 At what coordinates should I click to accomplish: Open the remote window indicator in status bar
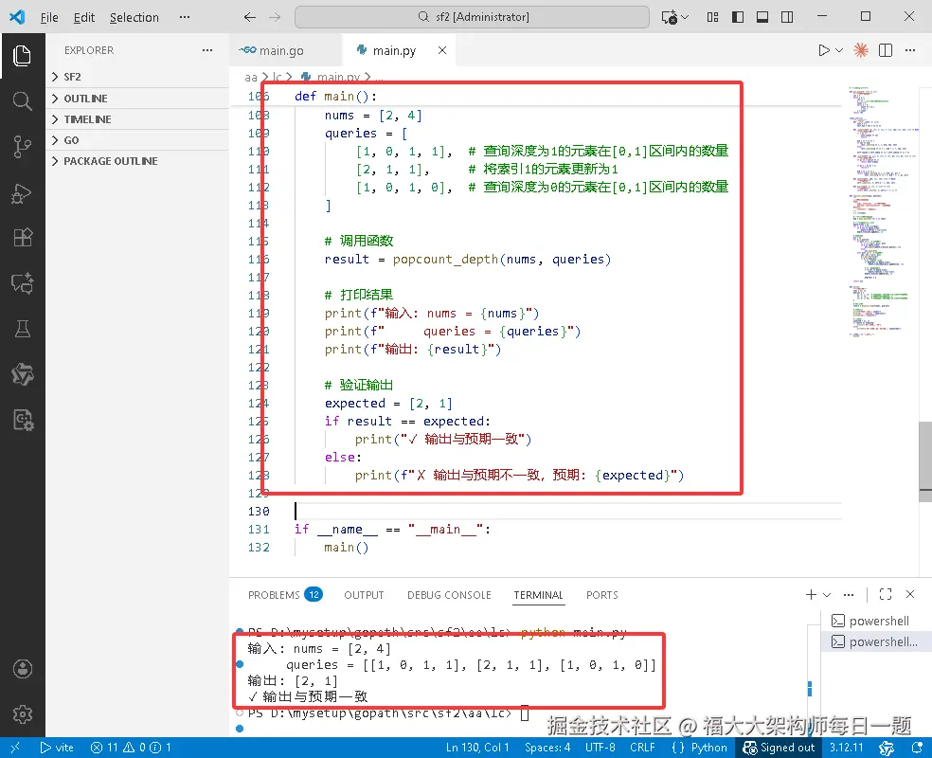[15, 748]
